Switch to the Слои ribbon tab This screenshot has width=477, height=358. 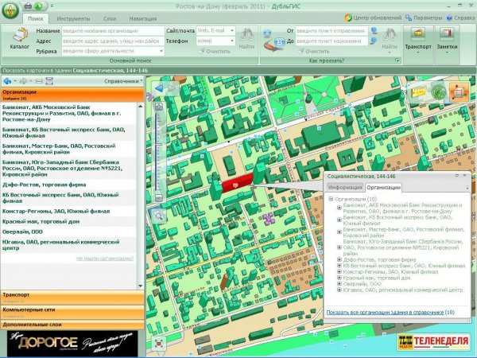tap(110, 18)
